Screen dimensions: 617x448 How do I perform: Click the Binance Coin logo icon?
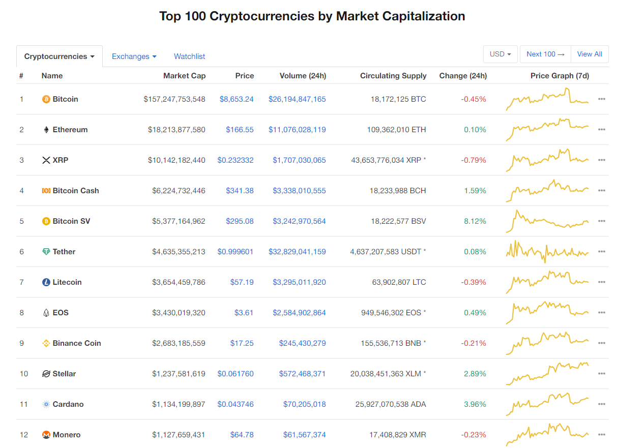(46, 343)
